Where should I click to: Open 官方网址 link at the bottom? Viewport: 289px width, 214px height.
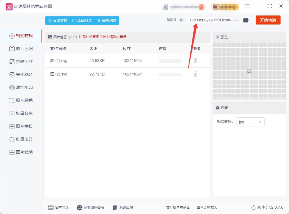tap(58, 208)
